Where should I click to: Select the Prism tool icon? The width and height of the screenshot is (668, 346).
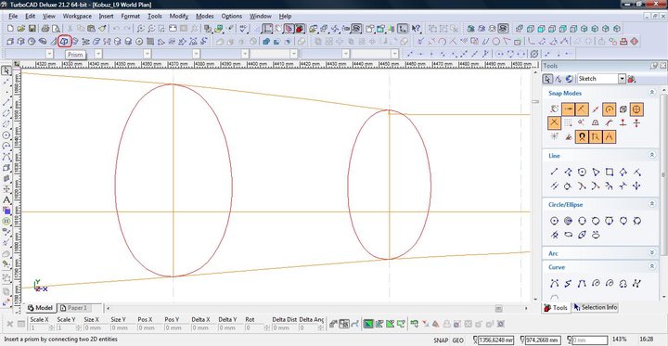64,42
